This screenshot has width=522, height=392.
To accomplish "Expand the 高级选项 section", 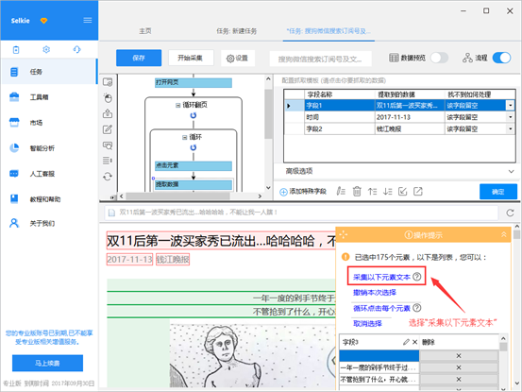I will pyautogui.click(x=511, y=172).
